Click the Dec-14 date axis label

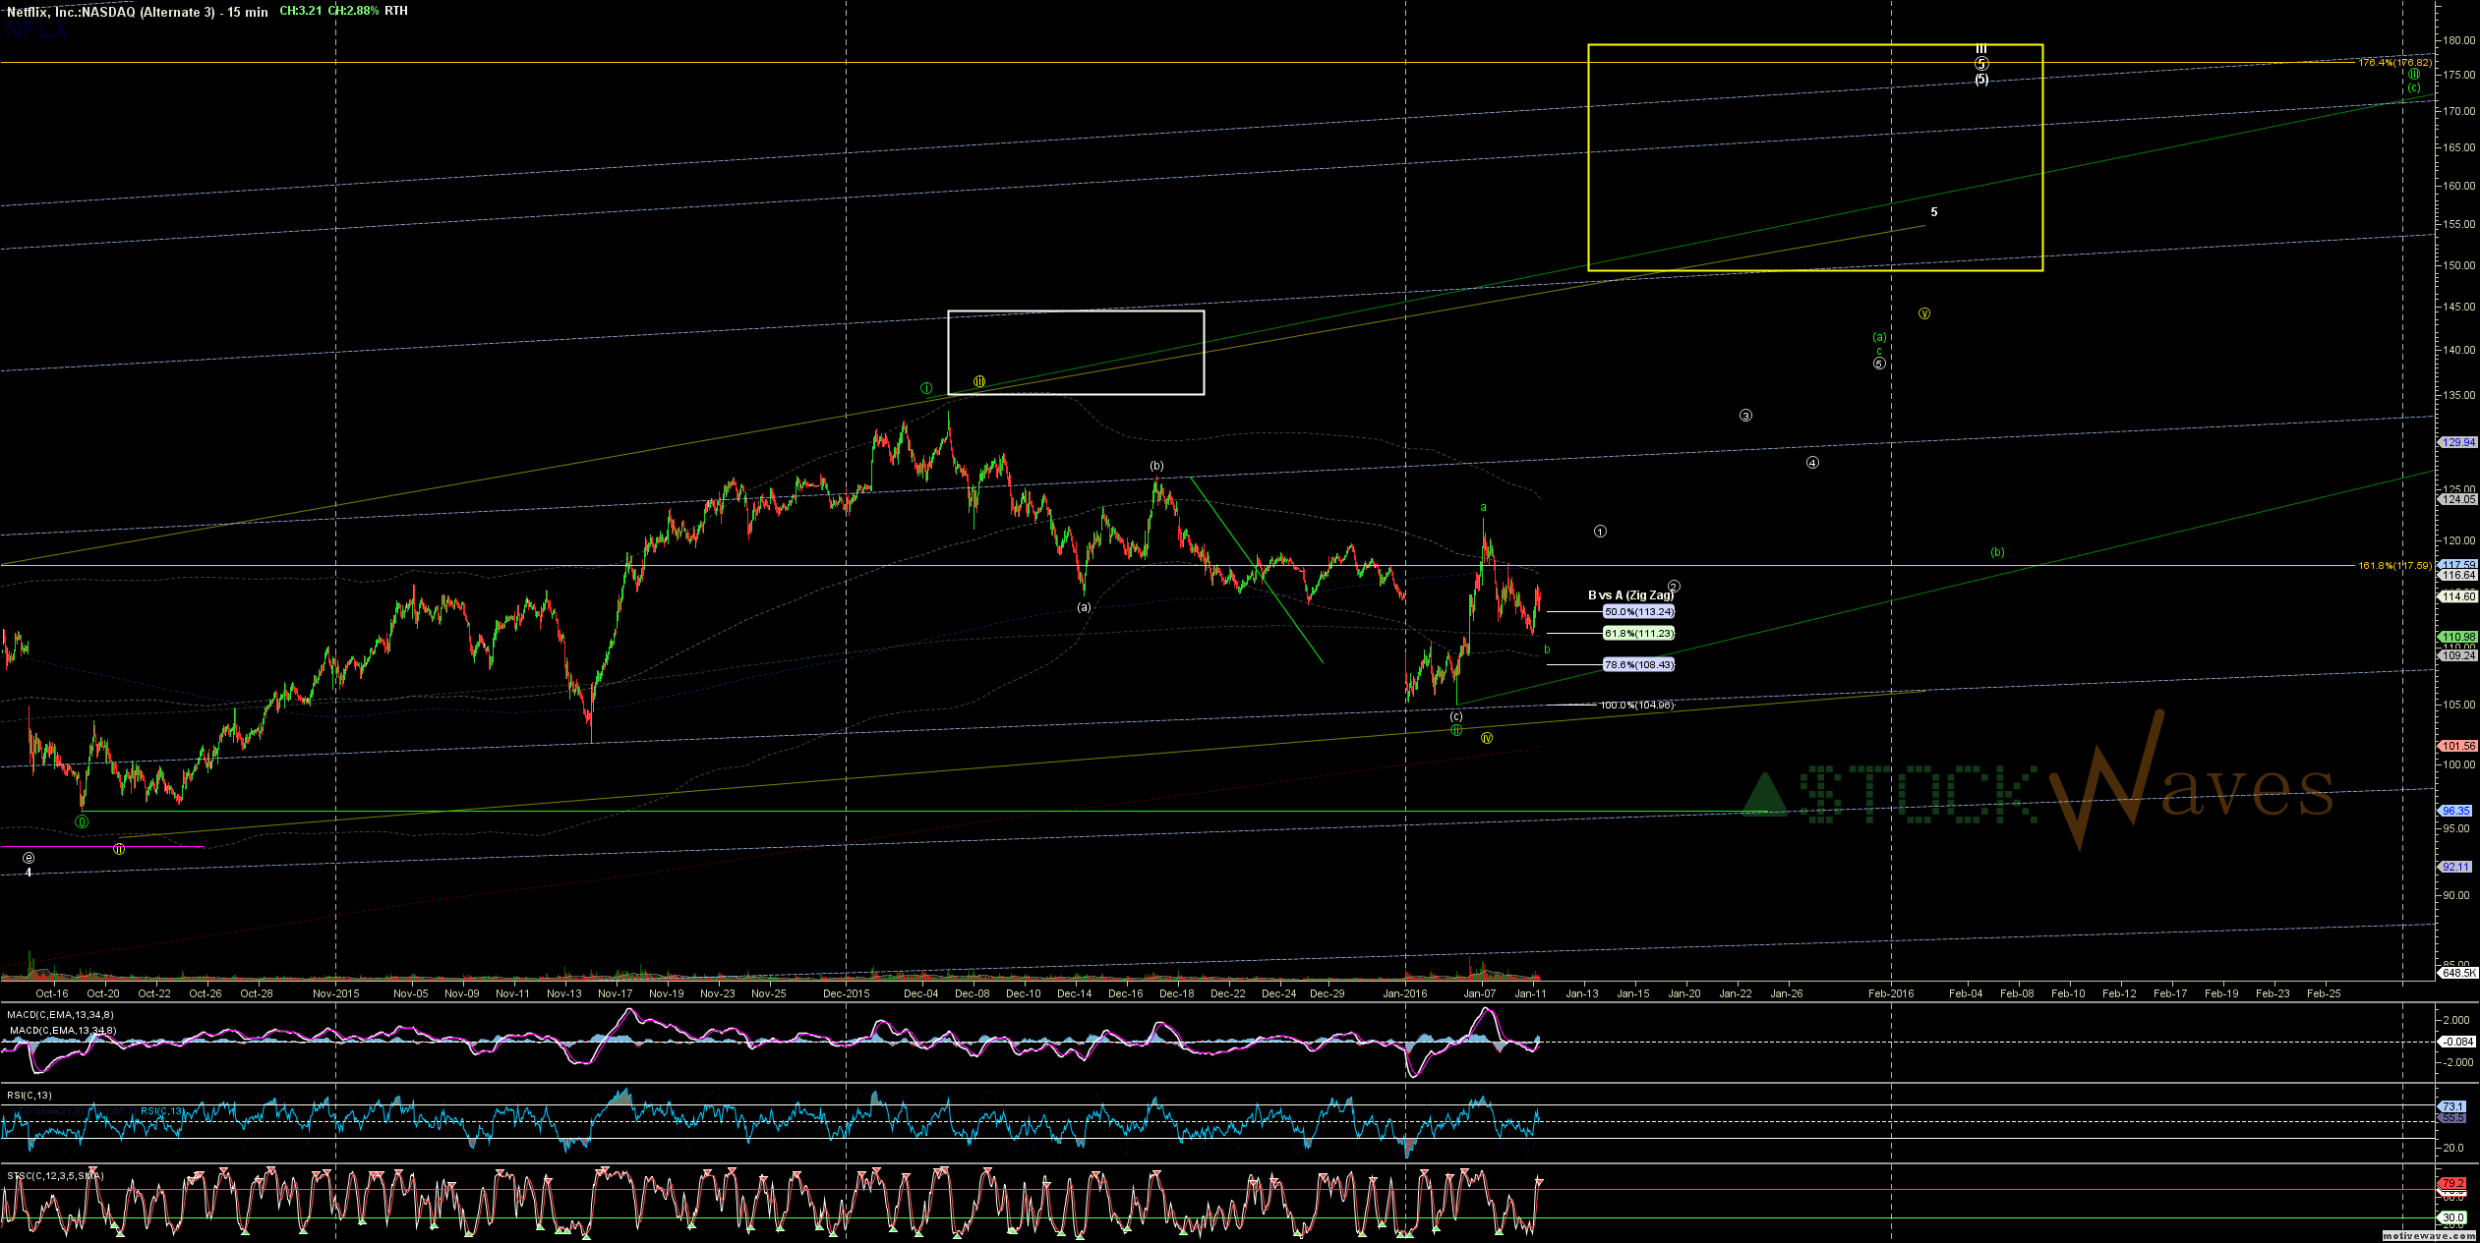click(x=1075, y=993)
